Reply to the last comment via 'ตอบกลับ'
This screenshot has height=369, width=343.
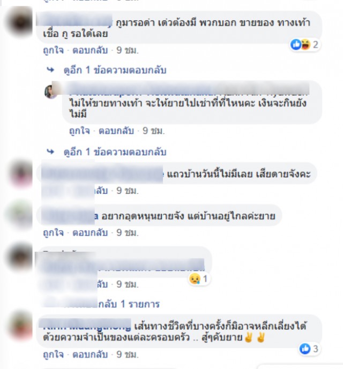90,355
